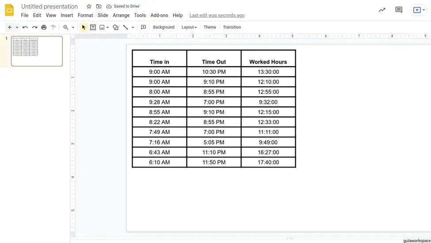Expand zoom level dropdown arrow

pyautogui.click(x=73, y=27)
